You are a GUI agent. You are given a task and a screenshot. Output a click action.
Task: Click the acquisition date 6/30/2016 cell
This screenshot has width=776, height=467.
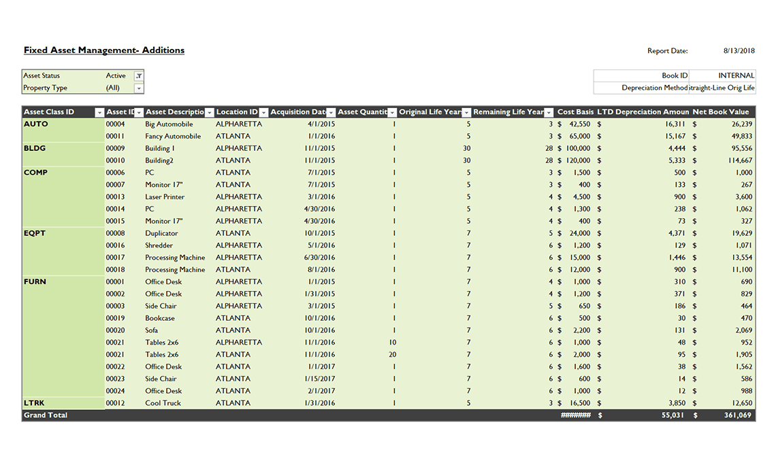tap(319, 258)
